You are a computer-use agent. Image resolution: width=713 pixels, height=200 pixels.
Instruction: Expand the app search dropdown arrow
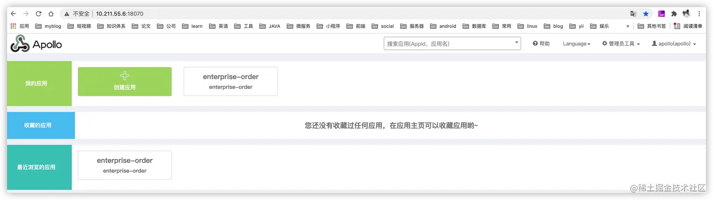[516, 43]
